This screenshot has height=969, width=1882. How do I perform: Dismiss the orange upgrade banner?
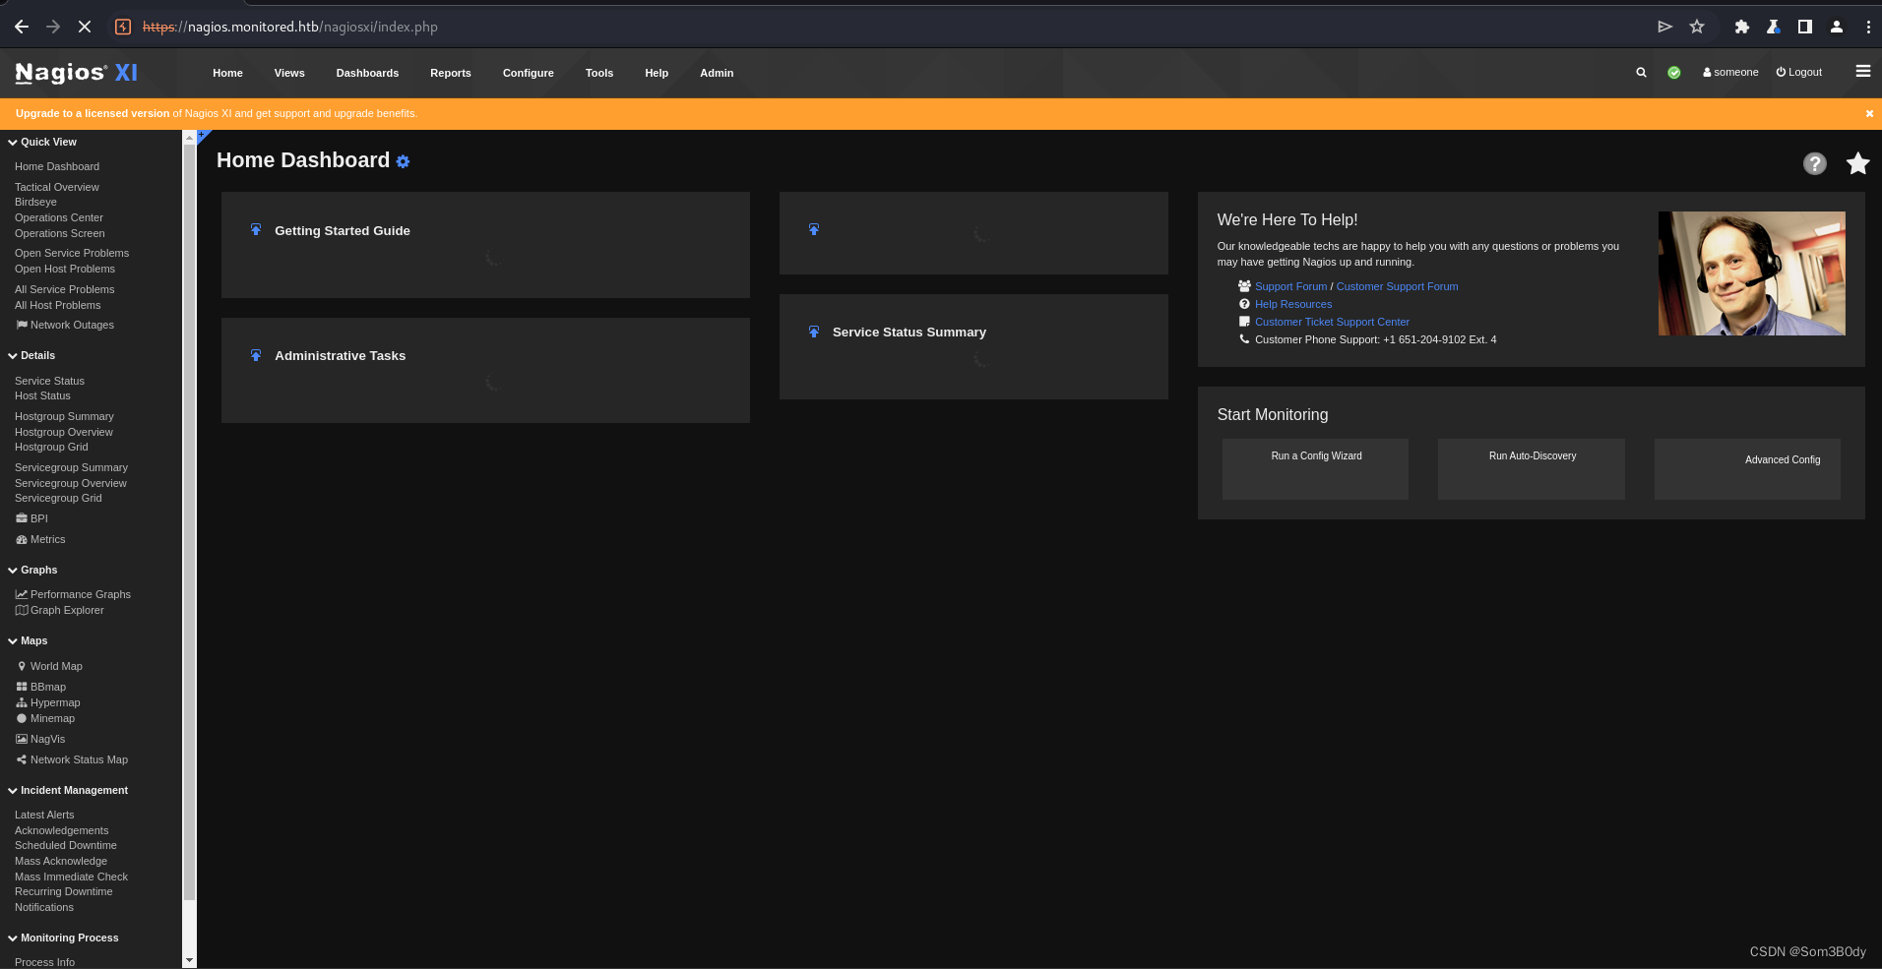[1869, 113]
